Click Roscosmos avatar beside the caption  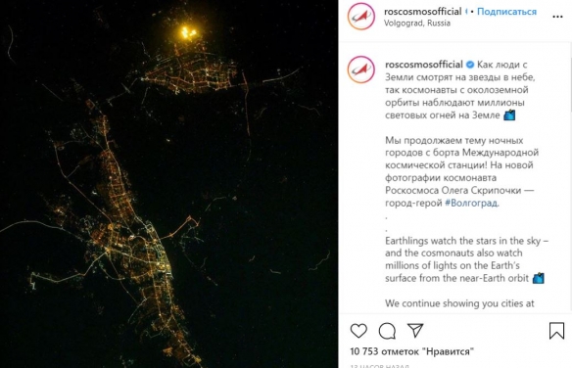361,69
